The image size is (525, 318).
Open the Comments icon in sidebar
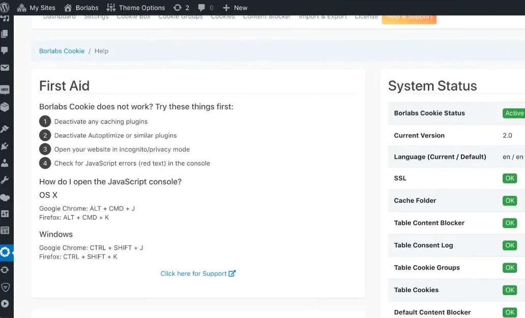pos(5,50)
